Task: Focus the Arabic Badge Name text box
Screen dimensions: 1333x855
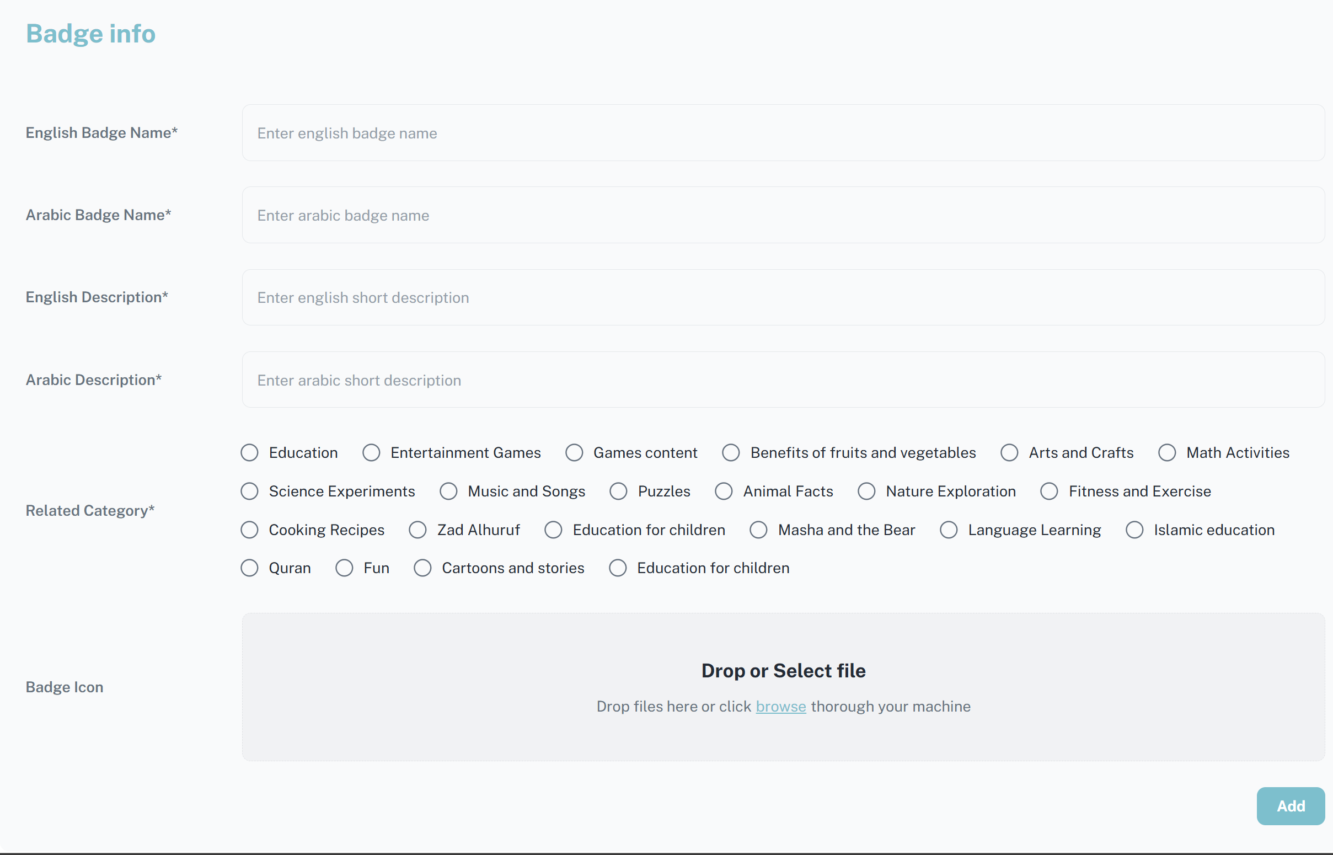Action: [783, 216]
